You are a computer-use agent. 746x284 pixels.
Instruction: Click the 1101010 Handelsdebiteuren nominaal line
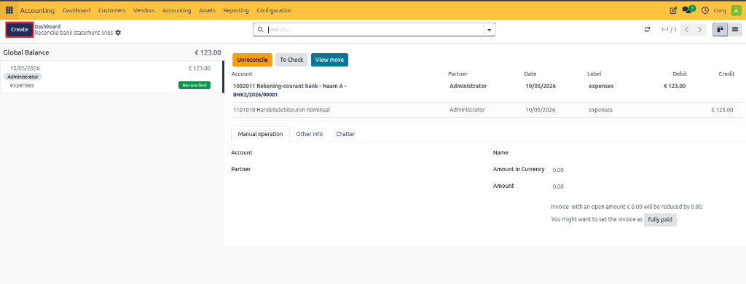coord(485,110)
